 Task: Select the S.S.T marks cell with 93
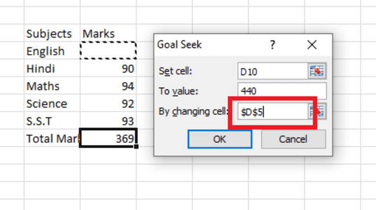pos(108,121)
